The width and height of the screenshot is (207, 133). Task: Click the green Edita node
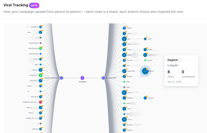coord(124,82)
